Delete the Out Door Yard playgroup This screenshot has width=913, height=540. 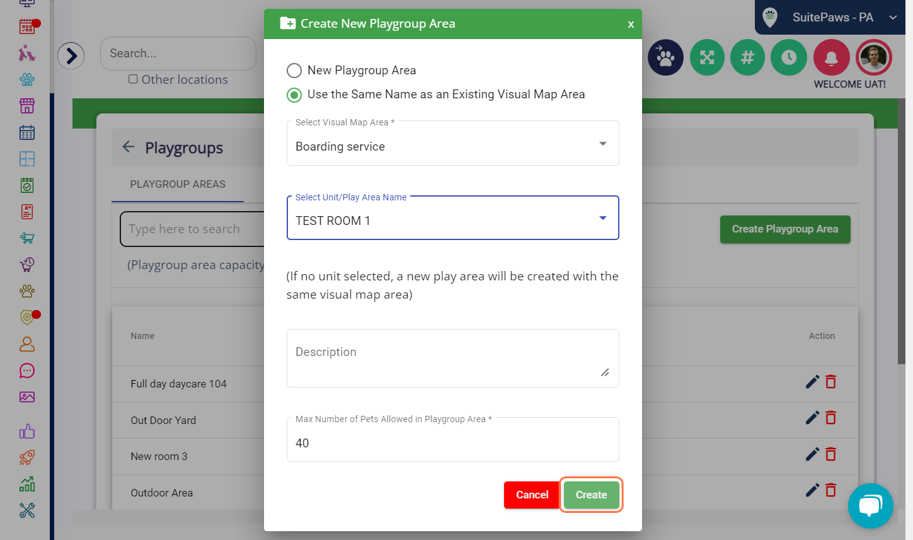click(830, 418)
